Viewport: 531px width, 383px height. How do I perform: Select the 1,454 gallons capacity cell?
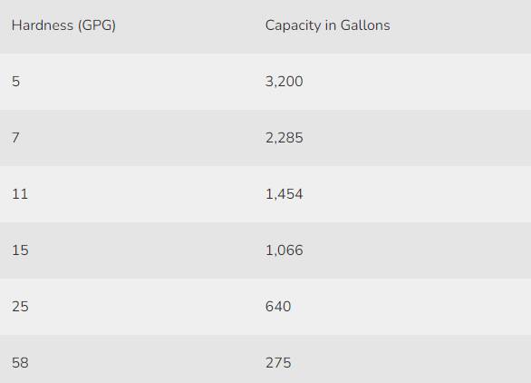[285, 194]
